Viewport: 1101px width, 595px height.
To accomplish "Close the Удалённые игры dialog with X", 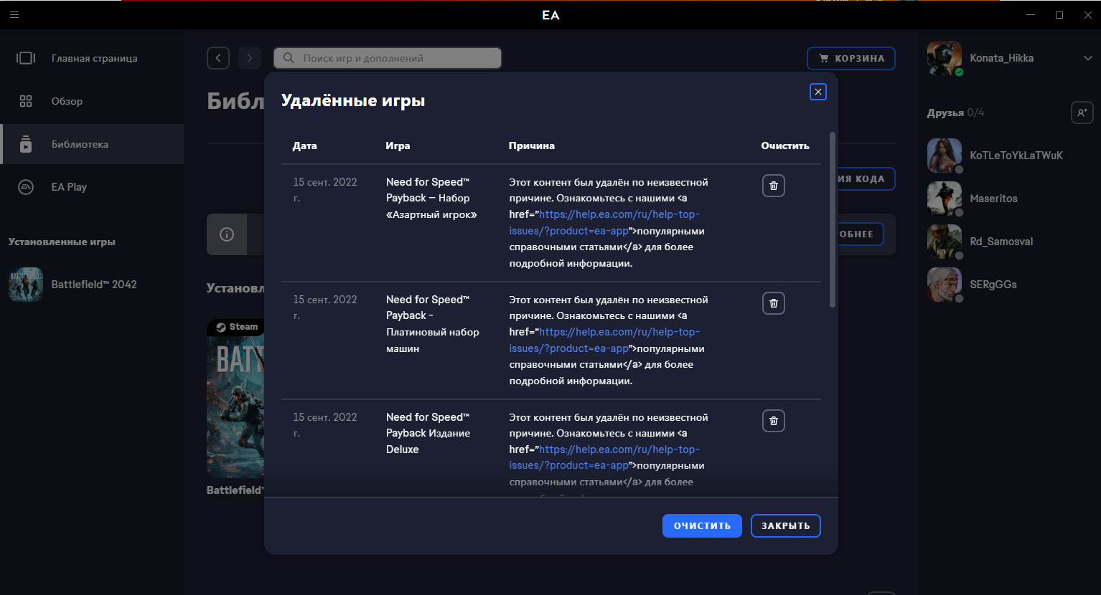I will 818,92.
